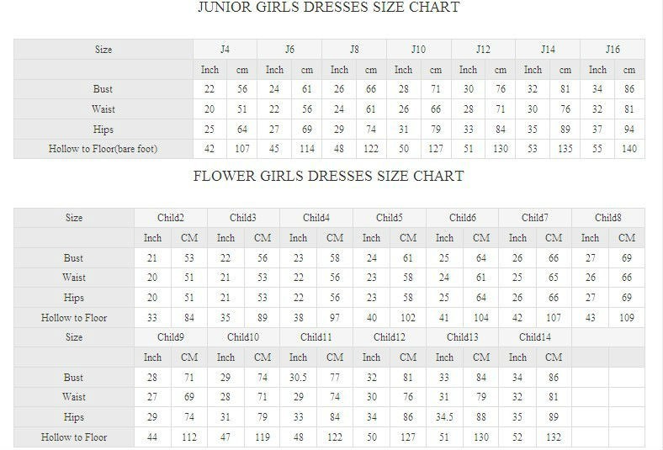Screen dimensions: 663x450
Task: Click the 109 cm cell under Child8
Action: click(x=627, y=318)
